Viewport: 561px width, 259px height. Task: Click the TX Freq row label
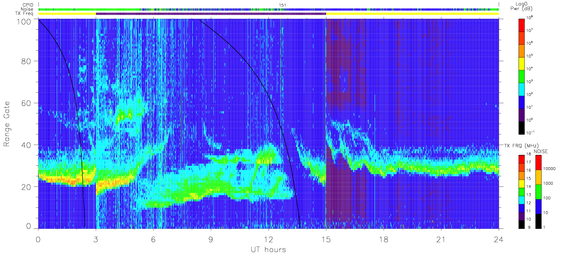tap(24, 14)
